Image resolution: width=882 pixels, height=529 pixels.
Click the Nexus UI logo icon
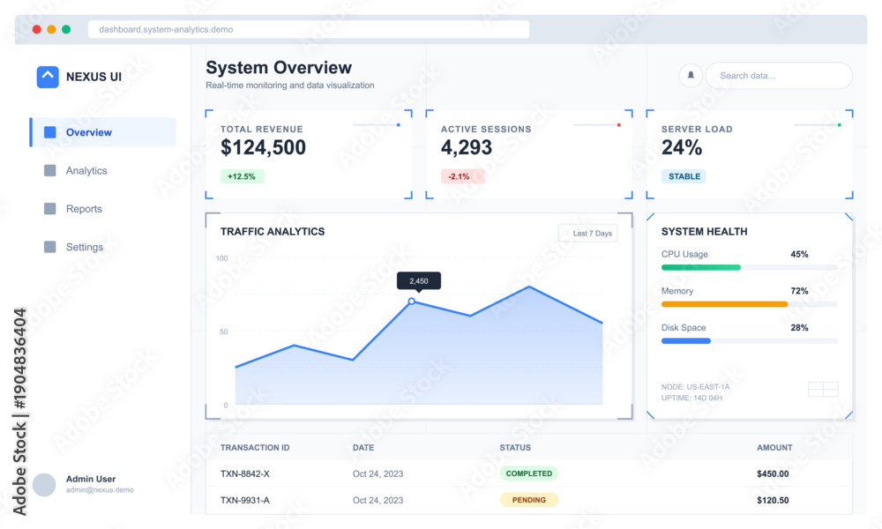[48, 77]
